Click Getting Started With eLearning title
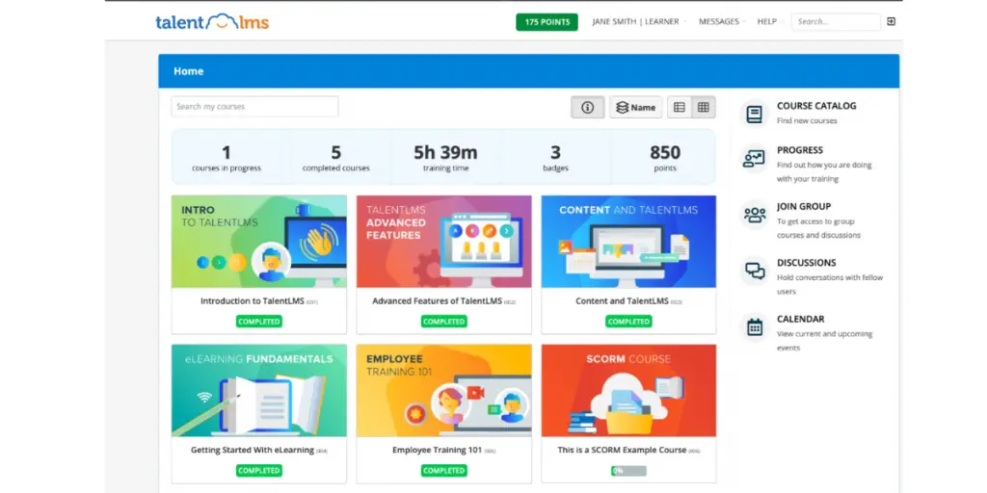Screen dimensions: 987x493 click(x=253, y=451)
